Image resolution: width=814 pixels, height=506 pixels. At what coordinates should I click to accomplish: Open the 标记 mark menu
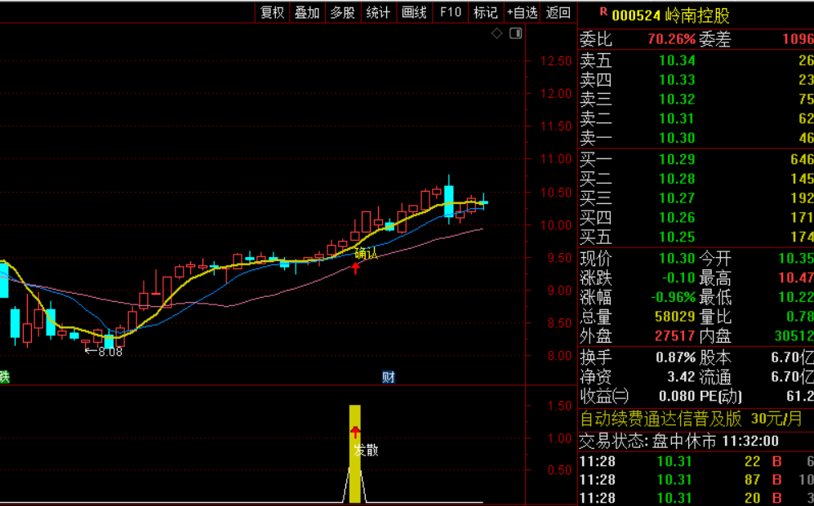486,12
